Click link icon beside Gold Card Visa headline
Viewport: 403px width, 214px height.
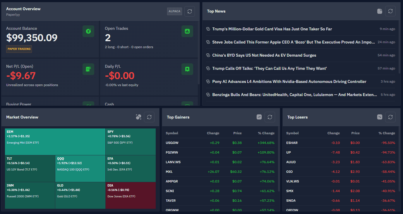tap(208, 29)
